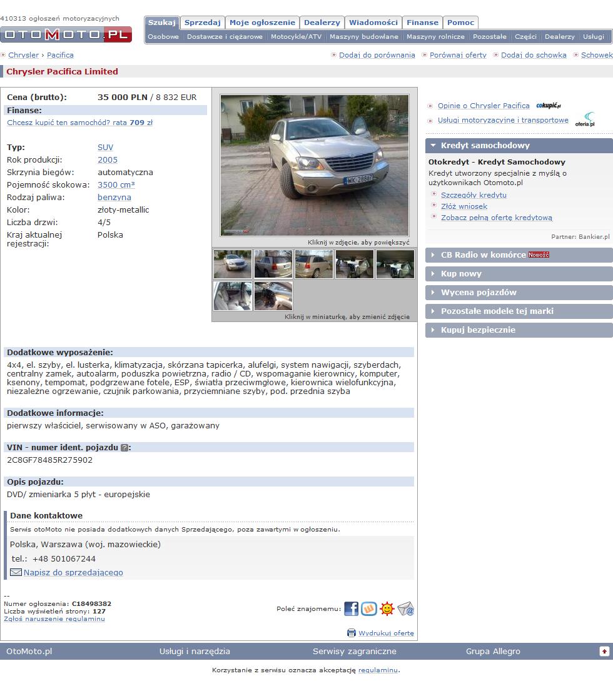Share the listing on Facebook
The height and width of the screenshot is (686, 613).
[x=351, y=608]
